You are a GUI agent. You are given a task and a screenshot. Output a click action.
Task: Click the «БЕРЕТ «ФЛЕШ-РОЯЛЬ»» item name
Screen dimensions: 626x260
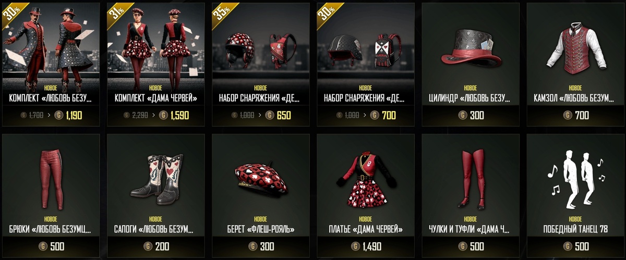tap(261, 229)
